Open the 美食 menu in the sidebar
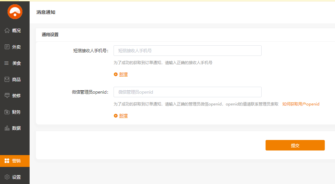Screen dimensions: 335x184 click(15, 63)
